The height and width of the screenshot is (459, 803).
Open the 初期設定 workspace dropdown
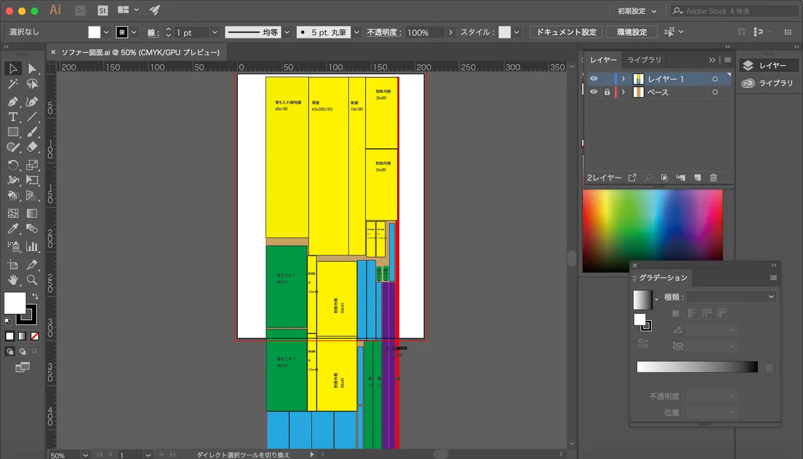tap(637, 11)
